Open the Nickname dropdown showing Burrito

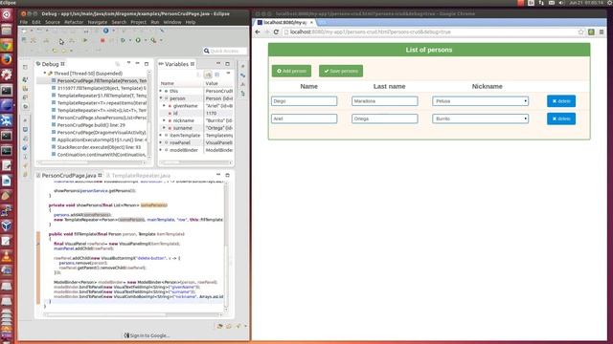click(481, 118)
